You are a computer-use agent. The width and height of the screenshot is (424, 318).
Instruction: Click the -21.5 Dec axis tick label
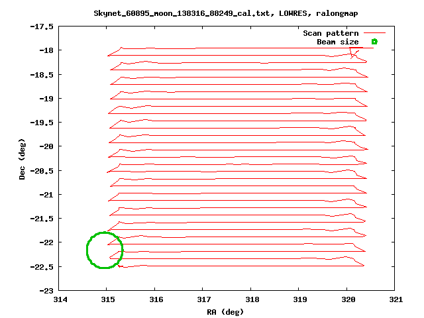[42, 219]
